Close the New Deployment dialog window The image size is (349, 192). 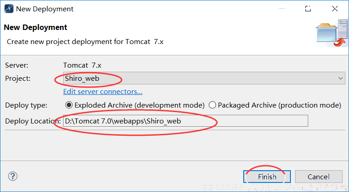[x=335, y=9]
